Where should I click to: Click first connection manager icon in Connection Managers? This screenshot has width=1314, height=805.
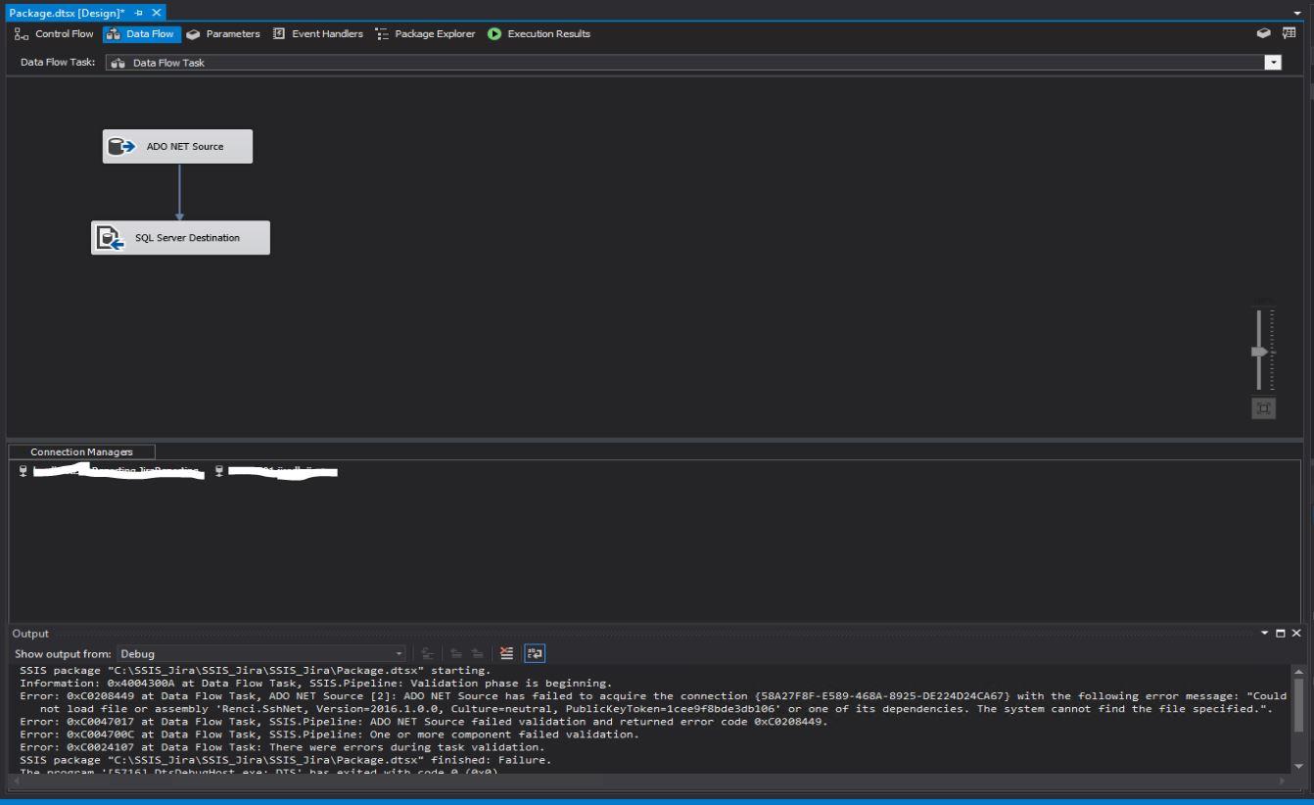click(23, 472)
